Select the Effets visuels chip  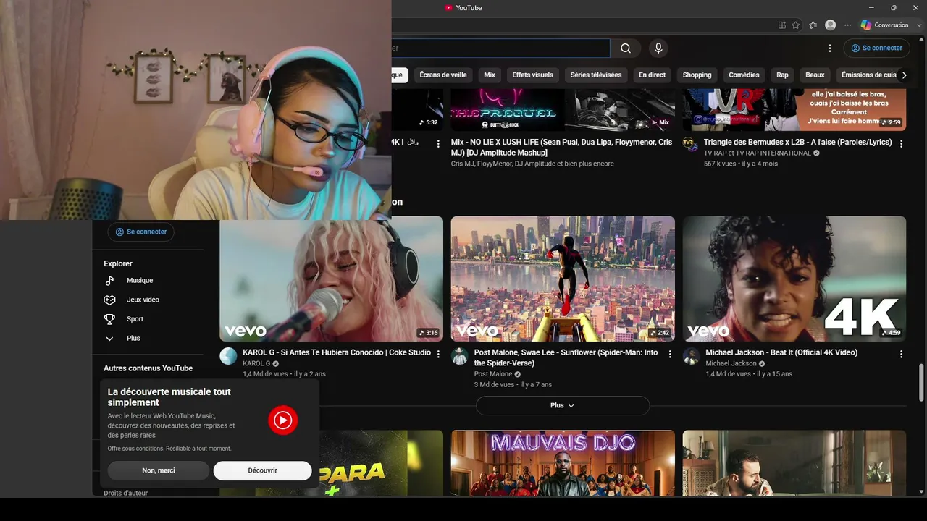point(532,75)
